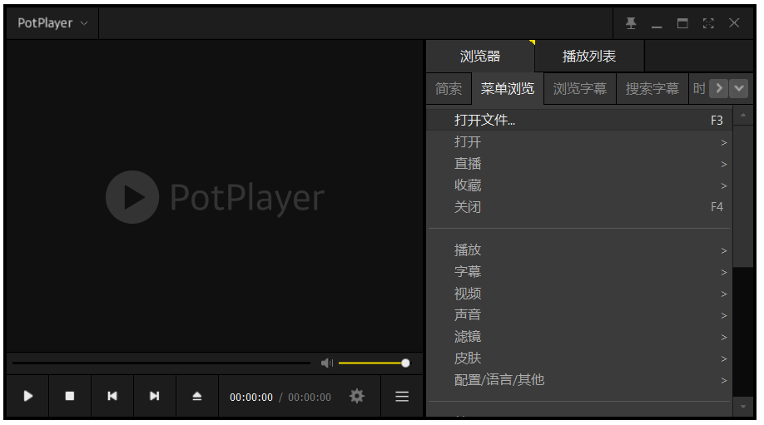This screenshot has width=764, height=425.
Task: Expand the 视频 submenu
Action: (579, 294)
